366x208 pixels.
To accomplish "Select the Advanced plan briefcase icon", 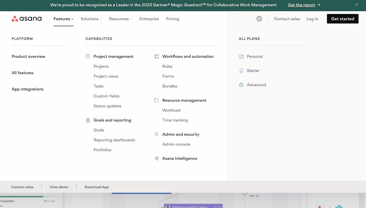I will 241,85.
